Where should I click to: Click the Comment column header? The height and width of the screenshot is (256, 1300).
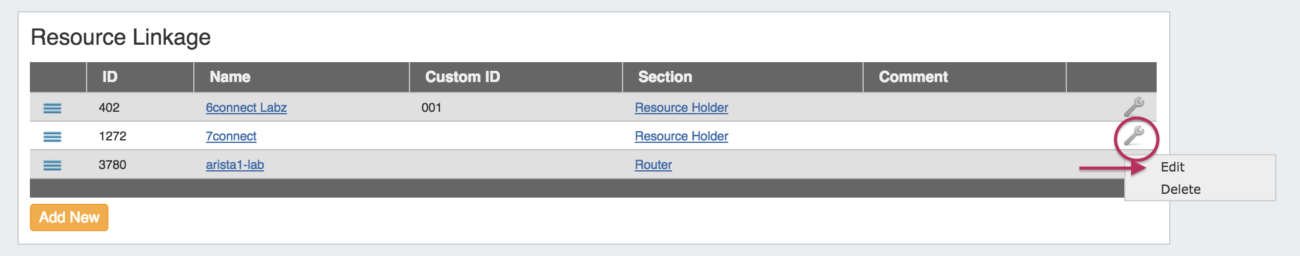click(913, 77)
